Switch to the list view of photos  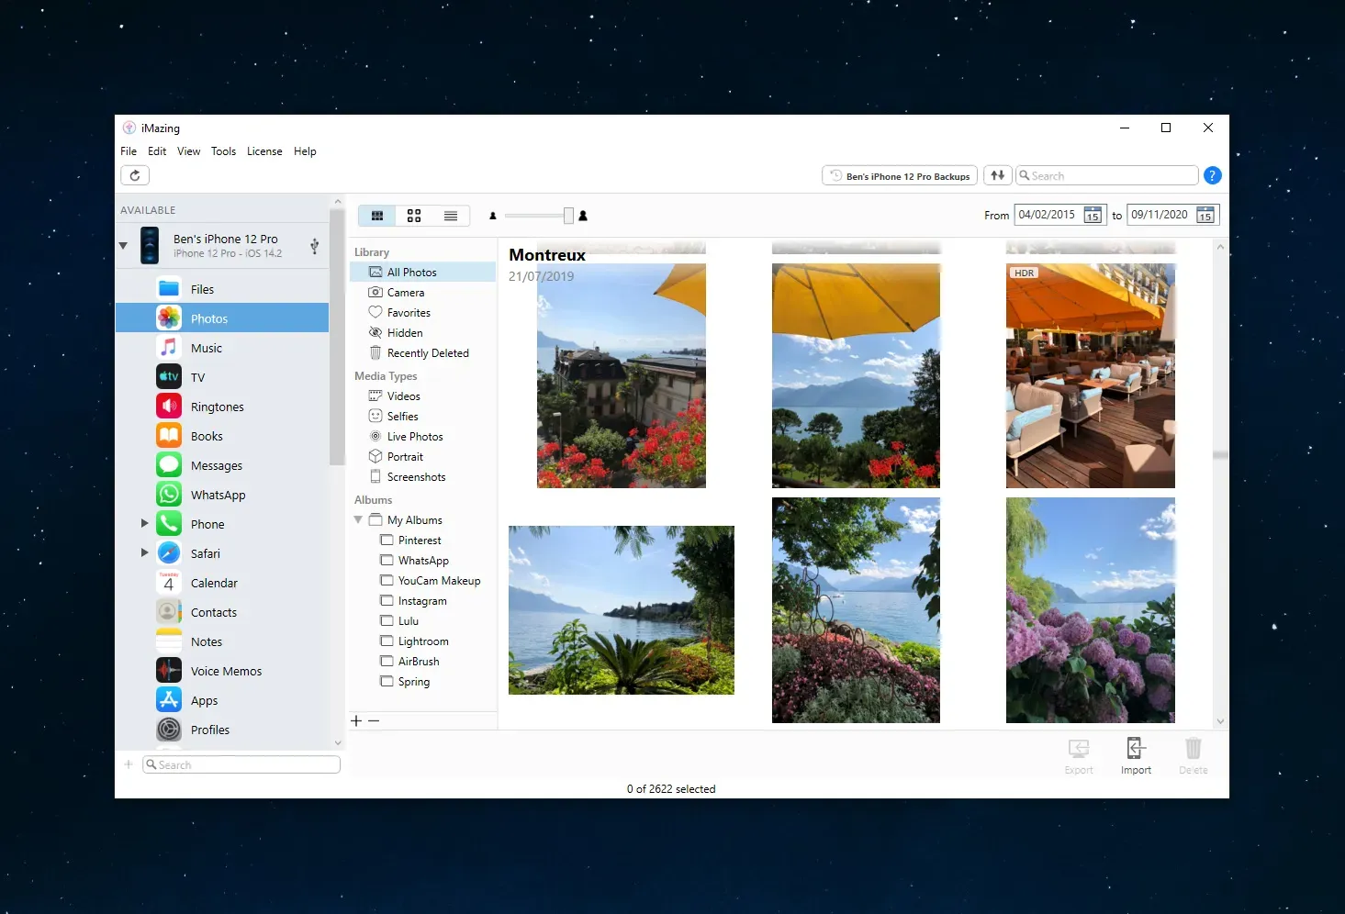(x=450, y=216)
